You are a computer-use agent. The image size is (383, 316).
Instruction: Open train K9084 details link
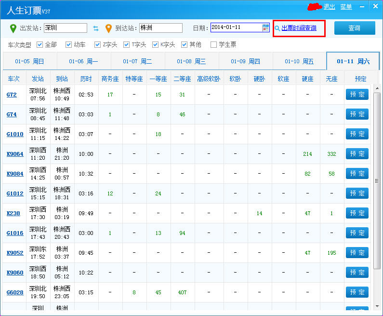coord(15,174)
